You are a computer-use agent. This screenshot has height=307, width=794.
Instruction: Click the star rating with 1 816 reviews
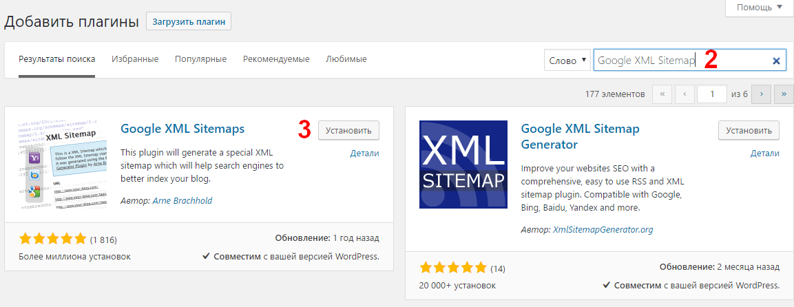[52, 240]
